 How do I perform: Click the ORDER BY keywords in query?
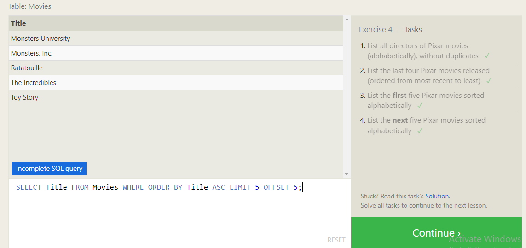click(165, 187)
